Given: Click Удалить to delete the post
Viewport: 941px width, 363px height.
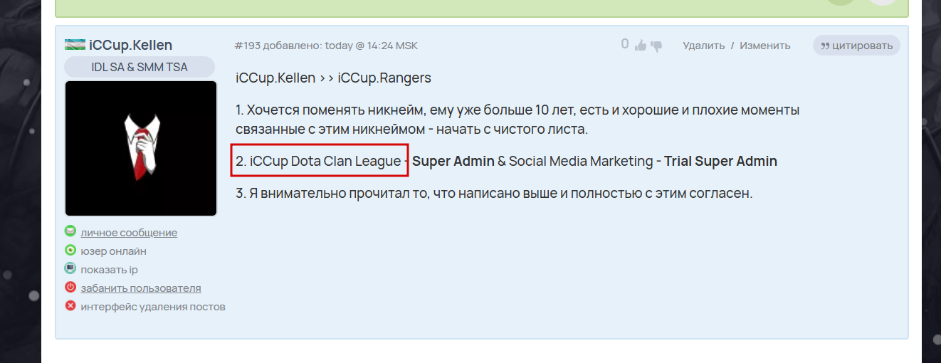Looking at the screenshot, I should (x=703, y=46).
